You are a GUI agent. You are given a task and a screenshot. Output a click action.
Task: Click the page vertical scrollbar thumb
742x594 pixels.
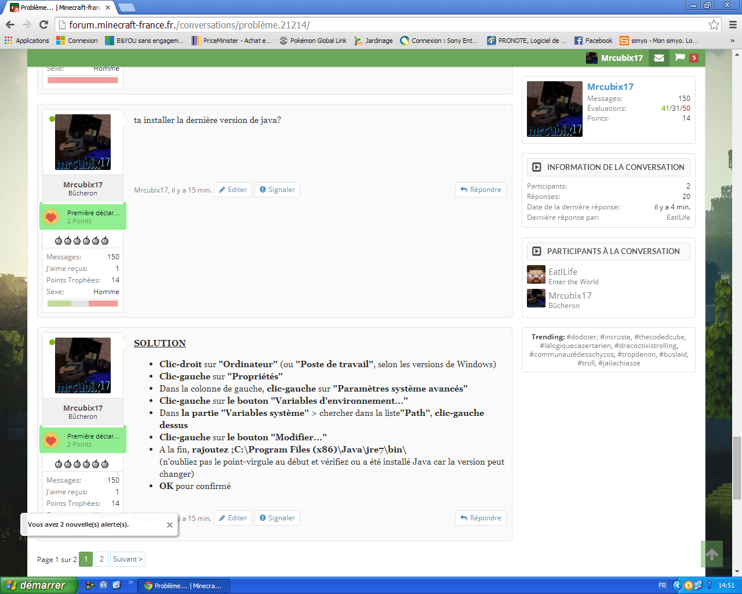click(737, 467)
